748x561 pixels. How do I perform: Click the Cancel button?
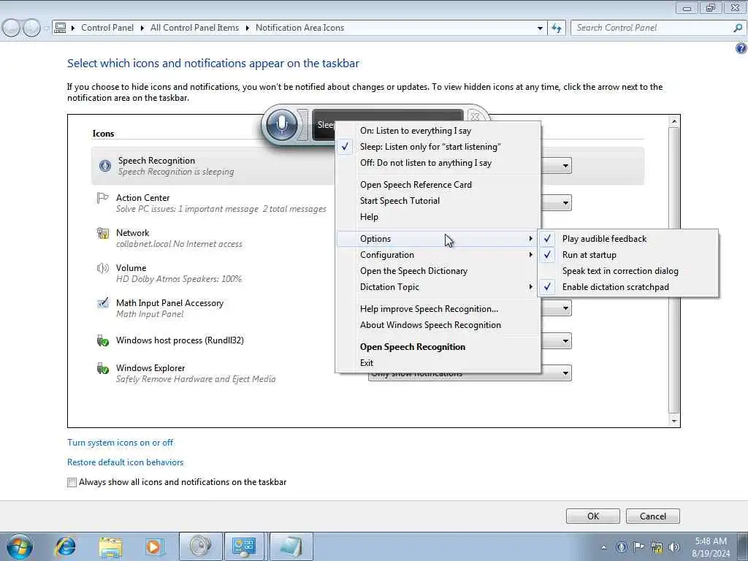(x=652, y=516)
